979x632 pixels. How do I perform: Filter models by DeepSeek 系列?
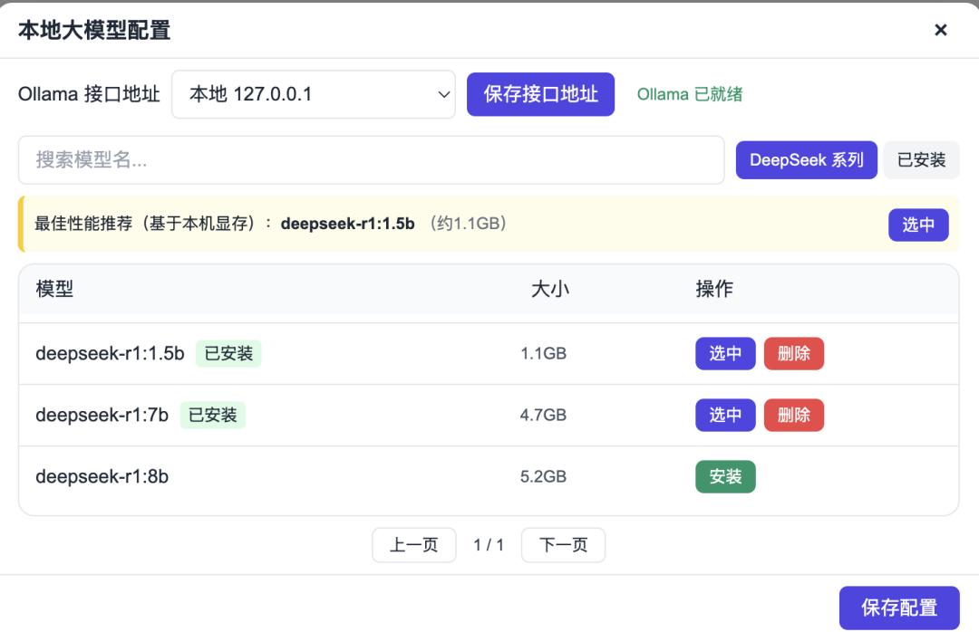click(x=806, y=159)
